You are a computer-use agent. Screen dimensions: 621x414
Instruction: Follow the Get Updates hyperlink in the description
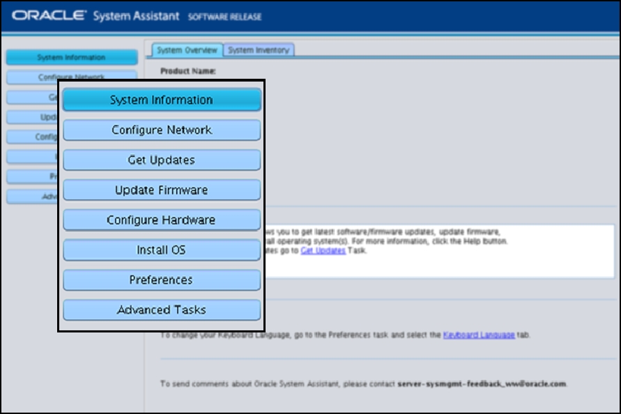point(323,250)
